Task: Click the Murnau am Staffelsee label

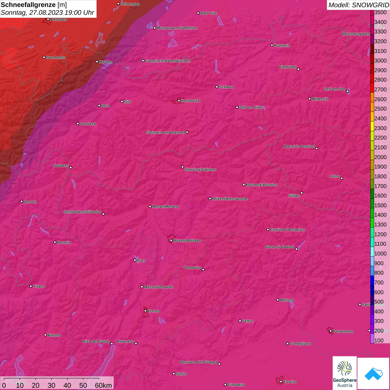Action: (x=177, y=28)
